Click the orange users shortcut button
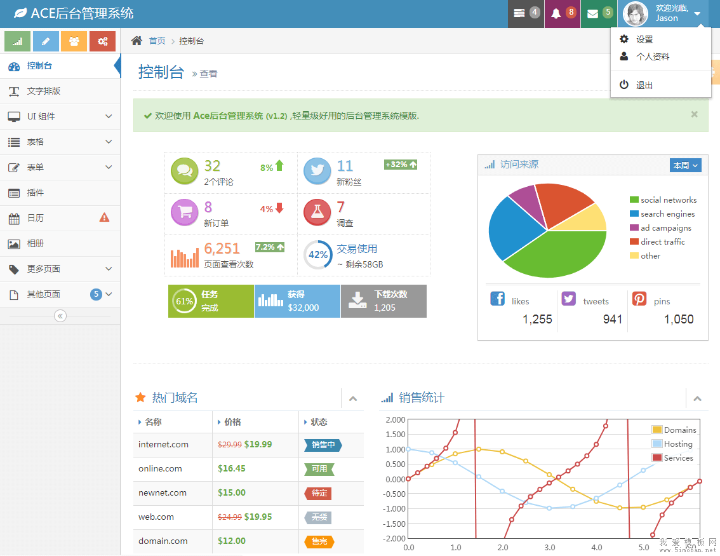 (x=74, y=41)
